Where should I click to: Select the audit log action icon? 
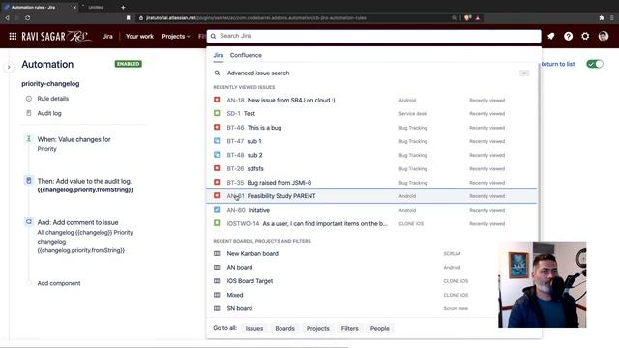(x=28, y=181)
